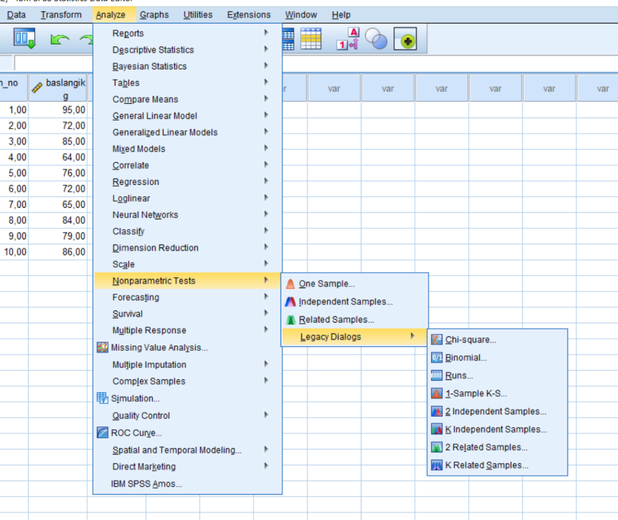Select the Runs test option
Image resolution: width=618 pixels, height=520 pixels.
click(459, 376)
